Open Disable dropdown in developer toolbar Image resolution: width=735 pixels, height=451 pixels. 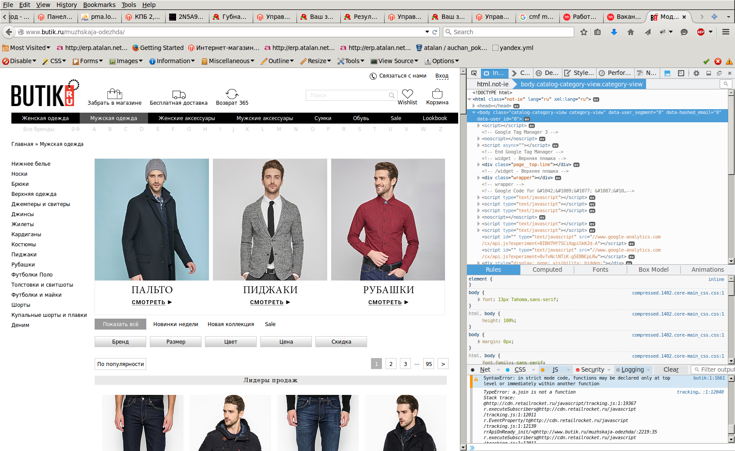[x=19, y=61]
